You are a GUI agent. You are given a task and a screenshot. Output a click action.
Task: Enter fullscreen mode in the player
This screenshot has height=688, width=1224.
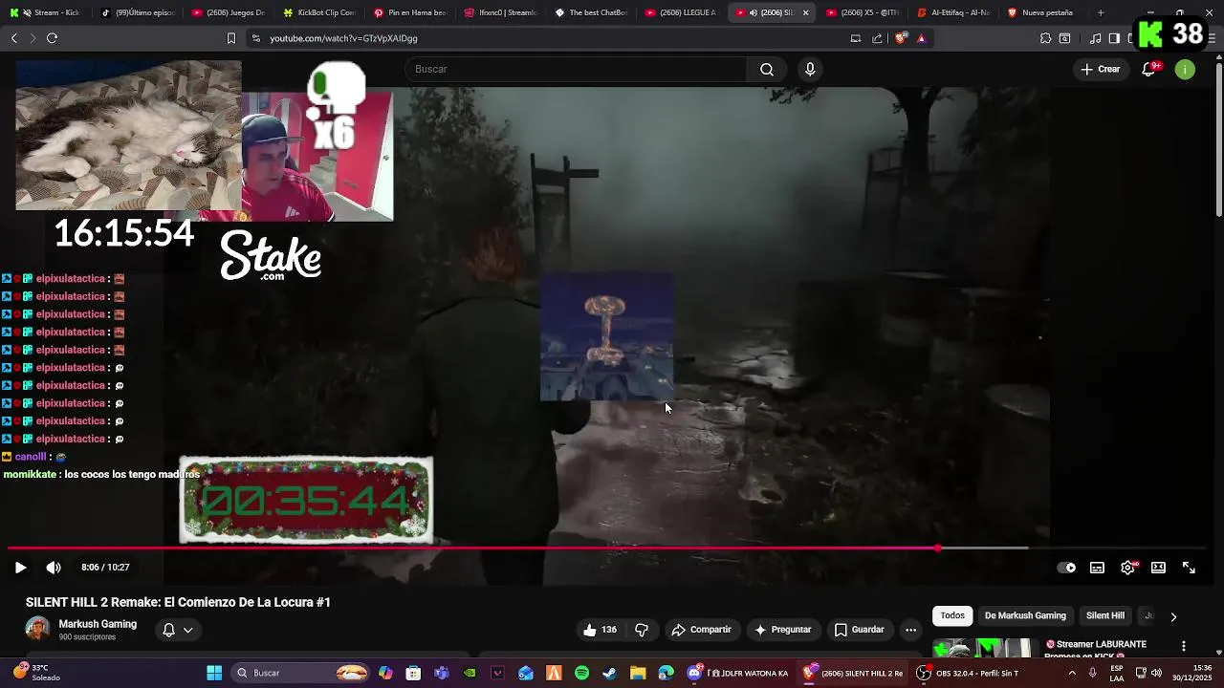(x=1189, y=568)
